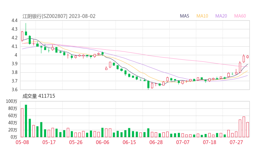Click the 4.2 price axis value
The image size is (253, 150).
click(x=14, y=38)
